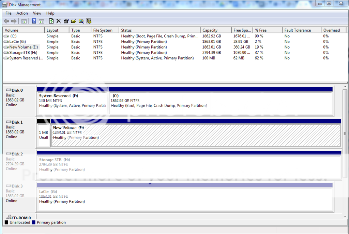Click the Help menu item
This screenshot has width=349, height=234.
(50, 13)
